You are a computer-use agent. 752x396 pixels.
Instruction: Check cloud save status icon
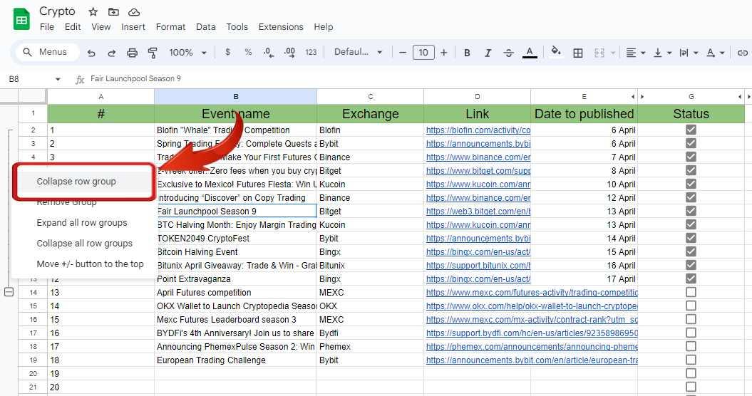point(134,11)
